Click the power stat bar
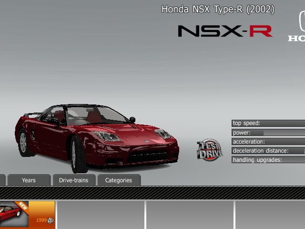Image resolution: width=305 pixels, height=229 pixels. click(268, 133)
